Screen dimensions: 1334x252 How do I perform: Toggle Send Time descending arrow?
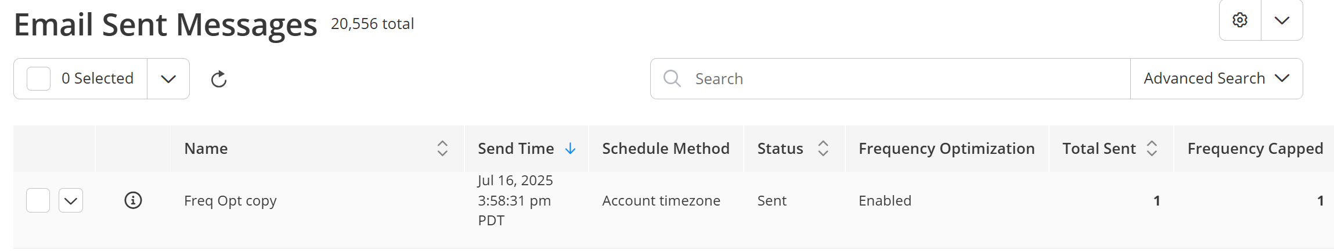pyautogui.click(x=570, y=149)
